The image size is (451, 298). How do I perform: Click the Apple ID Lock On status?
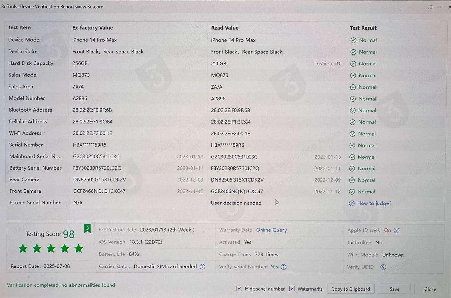(x=388, y=230)
